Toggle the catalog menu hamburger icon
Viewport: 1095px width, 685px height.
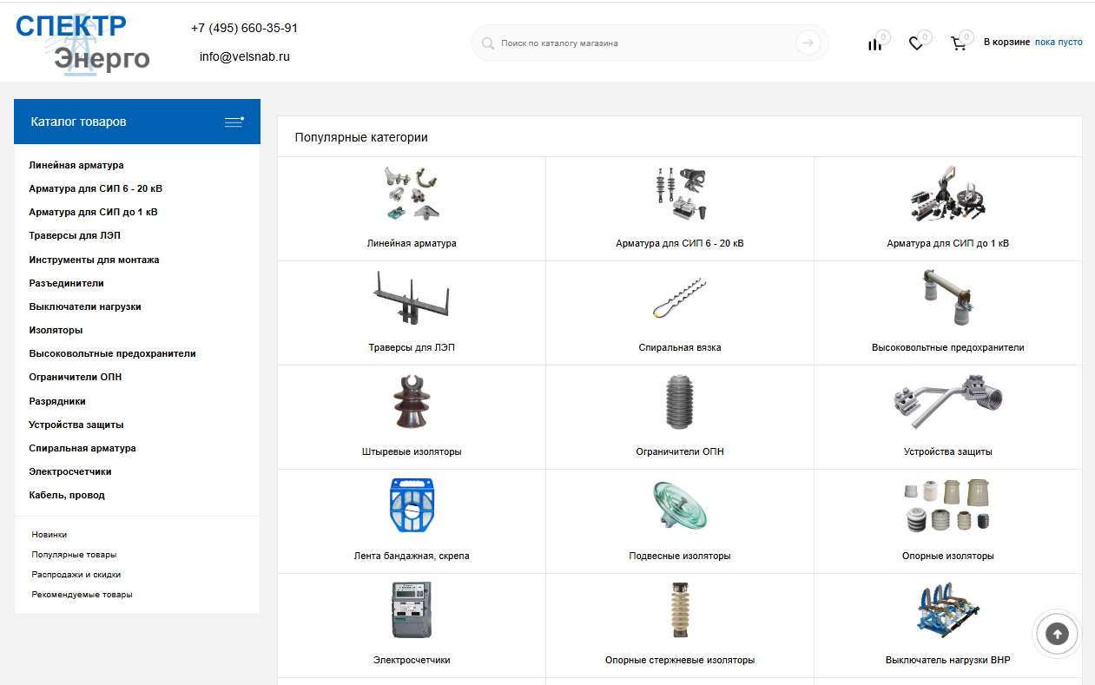pyautogui.click(x=234, y=122)
